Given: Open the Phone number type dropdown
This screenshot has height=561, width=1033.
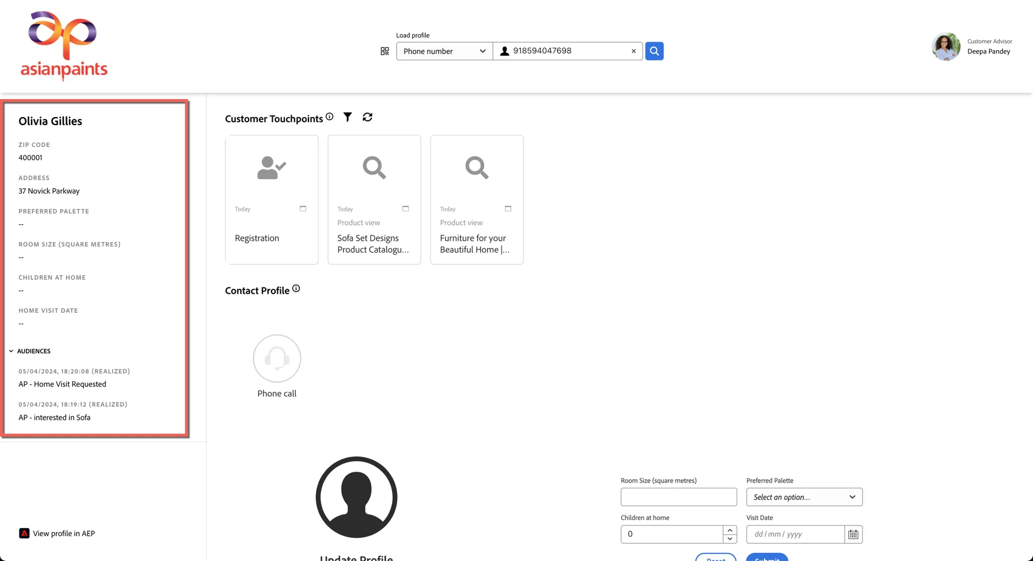Looking at the screenshot, I should point(444,51).
